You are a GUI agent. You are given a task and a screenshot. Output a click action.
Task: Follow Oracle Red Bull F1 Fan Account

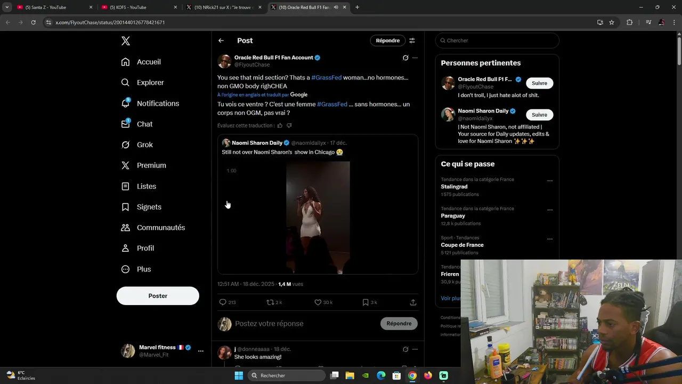tap(539, 83)
